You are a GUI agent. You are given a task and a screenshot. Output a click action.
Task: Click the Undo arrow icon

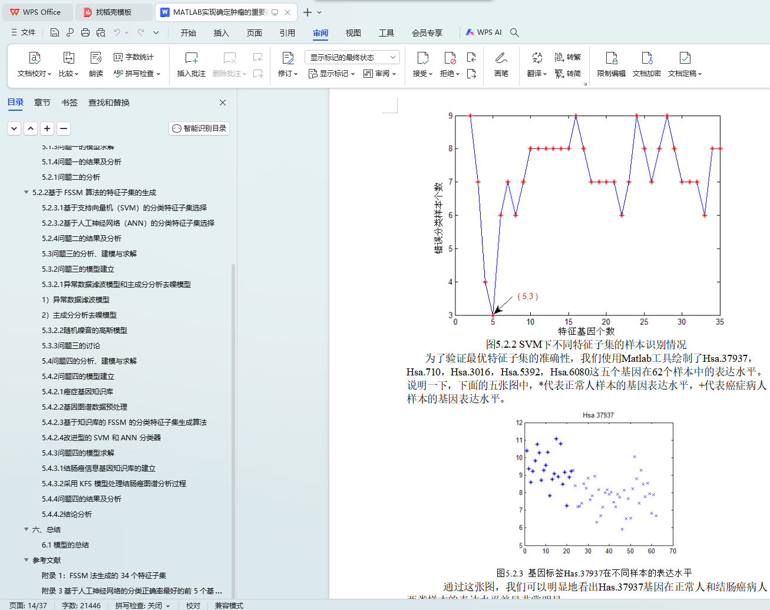(x=117, y=33)
